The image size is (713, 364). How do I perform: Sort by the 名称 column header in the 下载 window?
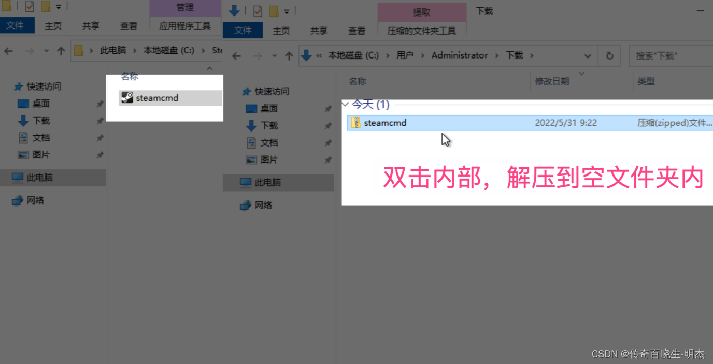(358, 81)
